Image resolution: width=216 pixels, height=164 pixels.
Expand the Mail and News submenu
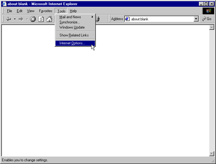click(75, 17)
